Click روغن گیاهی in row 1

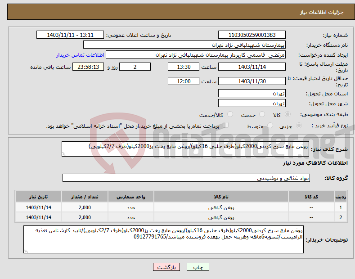click(221, 207)
